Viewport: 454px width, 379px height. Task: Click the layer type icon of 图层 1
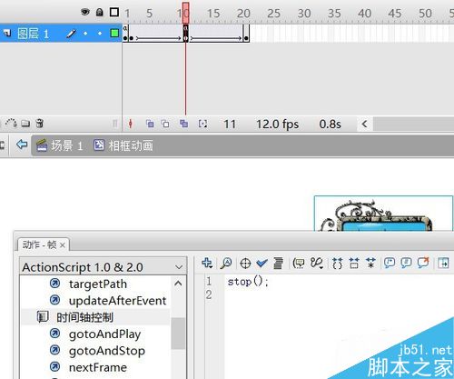7,33
